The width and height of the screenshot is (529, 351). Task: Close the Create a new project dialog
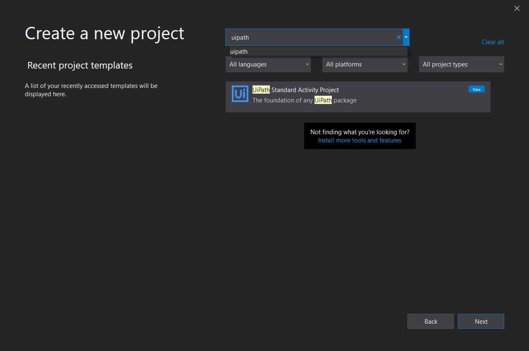[517, 8]
